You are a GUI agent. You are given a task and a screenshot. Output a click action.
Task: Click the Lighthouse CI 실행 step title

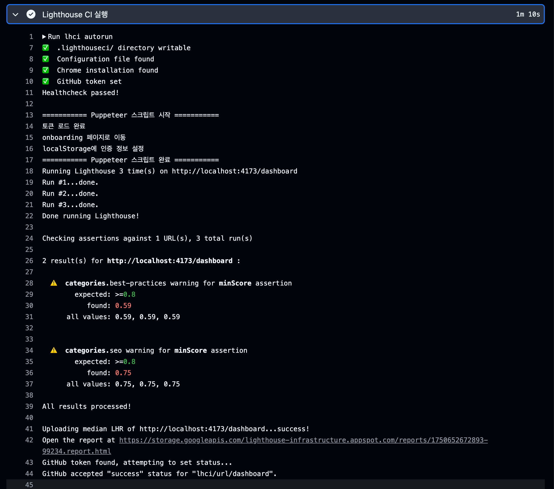(x=75, y=14)
